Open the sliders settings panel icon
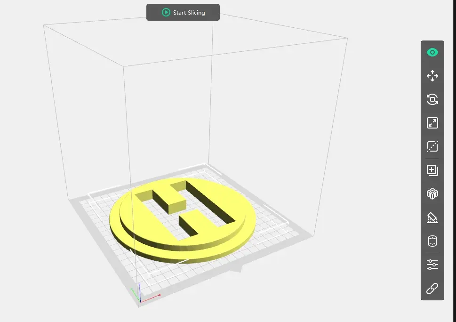Screen dimensions: 456x322 (x=432, y=265)
